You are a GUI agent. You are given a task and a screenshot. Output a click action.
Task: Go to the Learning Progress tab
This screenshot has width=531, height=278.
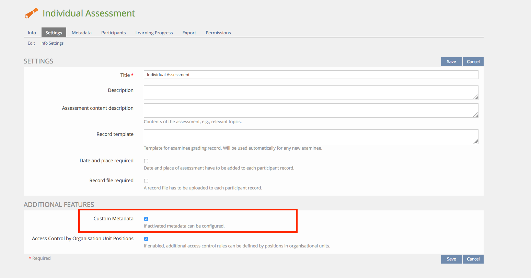pos(154,33)
